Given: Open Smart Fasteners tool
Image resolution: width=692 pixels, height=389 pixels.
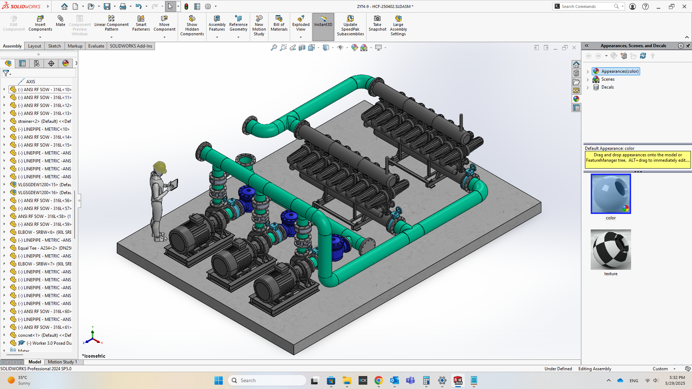Looking at the screenshot, I should tap(141, 23).
